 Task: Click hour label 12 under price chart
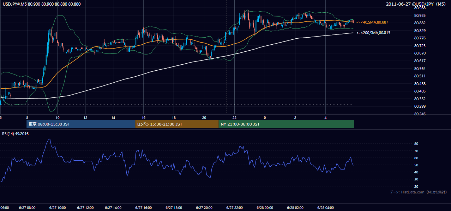click(x=85, y=117)
